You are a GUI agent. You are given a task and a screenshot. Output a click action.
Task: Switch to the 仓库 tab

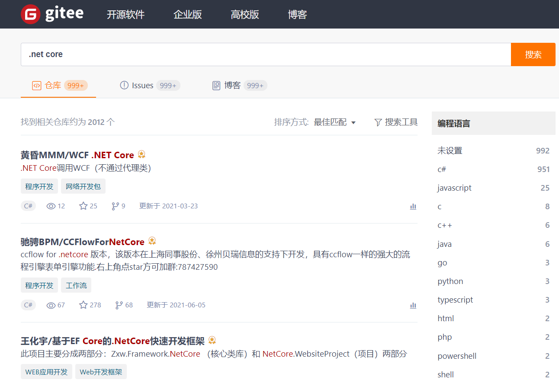(58, 86)
